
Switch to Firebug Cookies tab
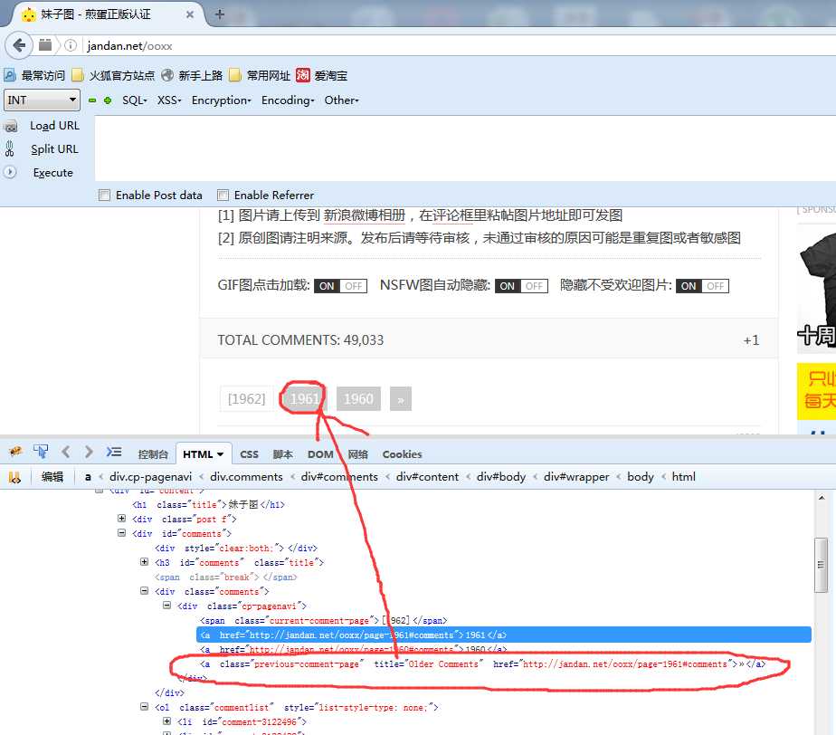click(402, 453)
